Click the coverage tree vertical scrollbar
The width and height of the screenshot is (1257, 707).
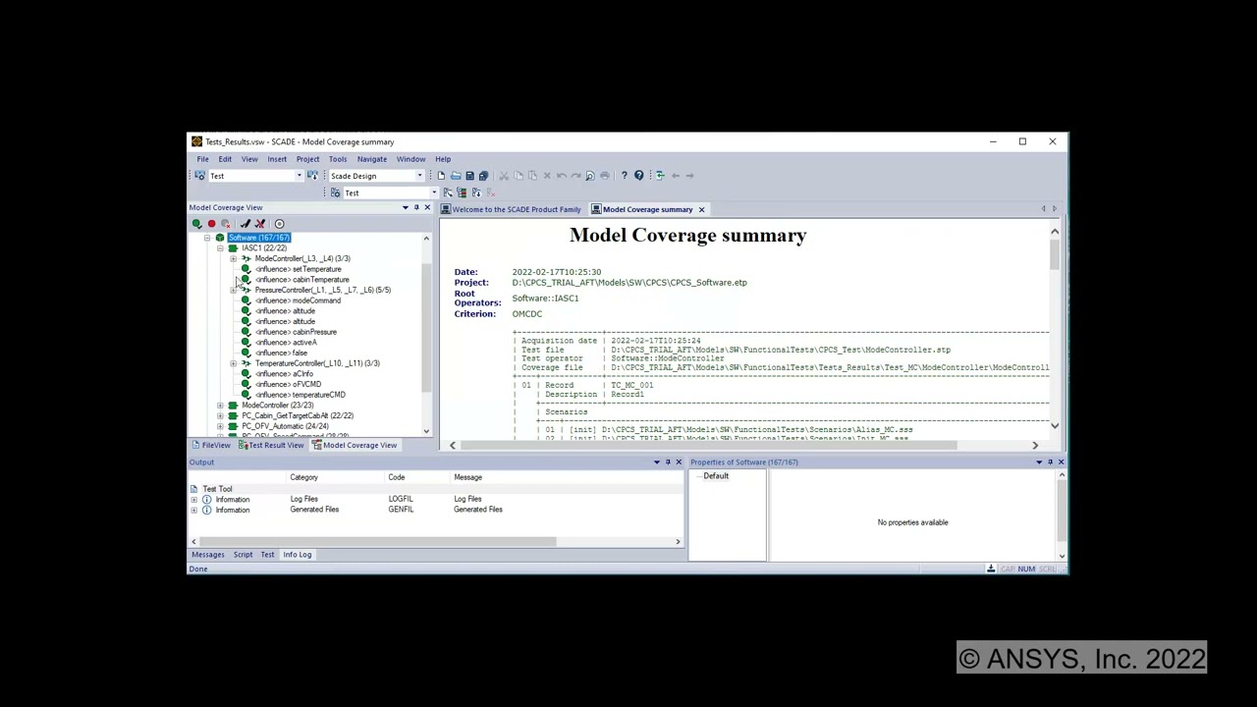(426, 328)
